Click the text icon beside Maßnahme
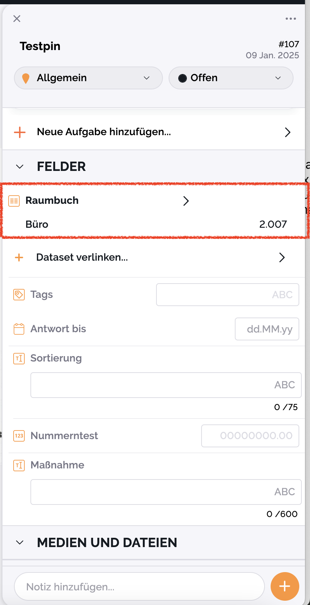310x605 pixels. (x=19, y=465)
